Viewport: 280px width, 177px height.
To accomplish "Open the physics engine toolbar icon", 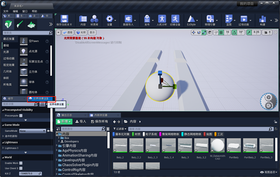I will 210,19.
